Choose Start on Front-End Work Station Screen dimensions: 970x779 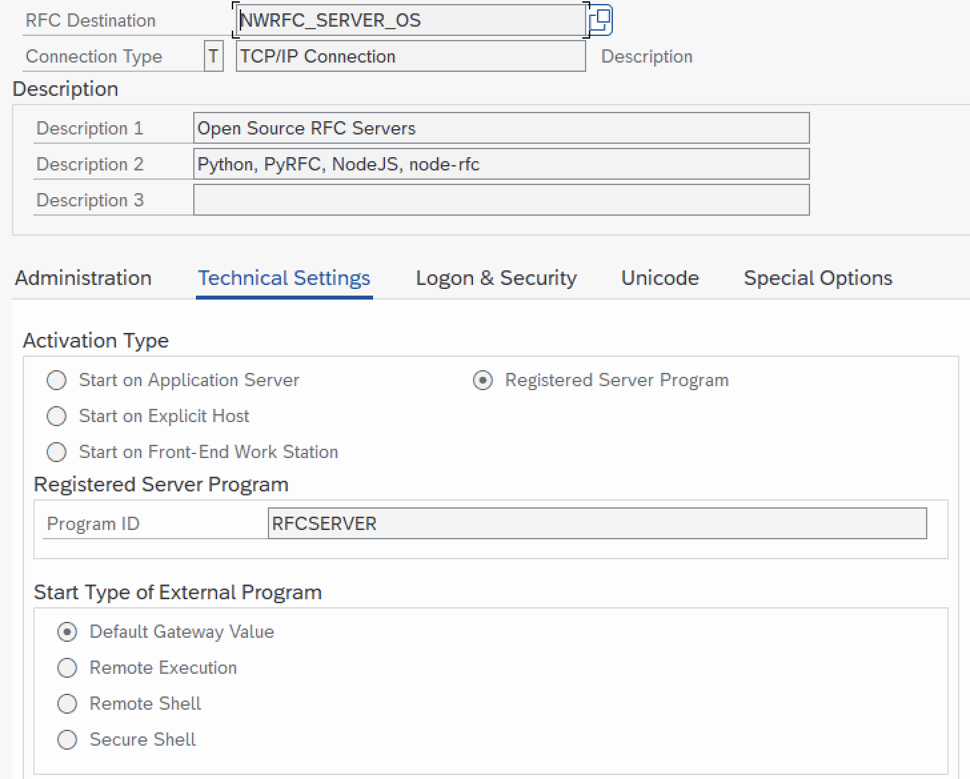pos(57,452)
